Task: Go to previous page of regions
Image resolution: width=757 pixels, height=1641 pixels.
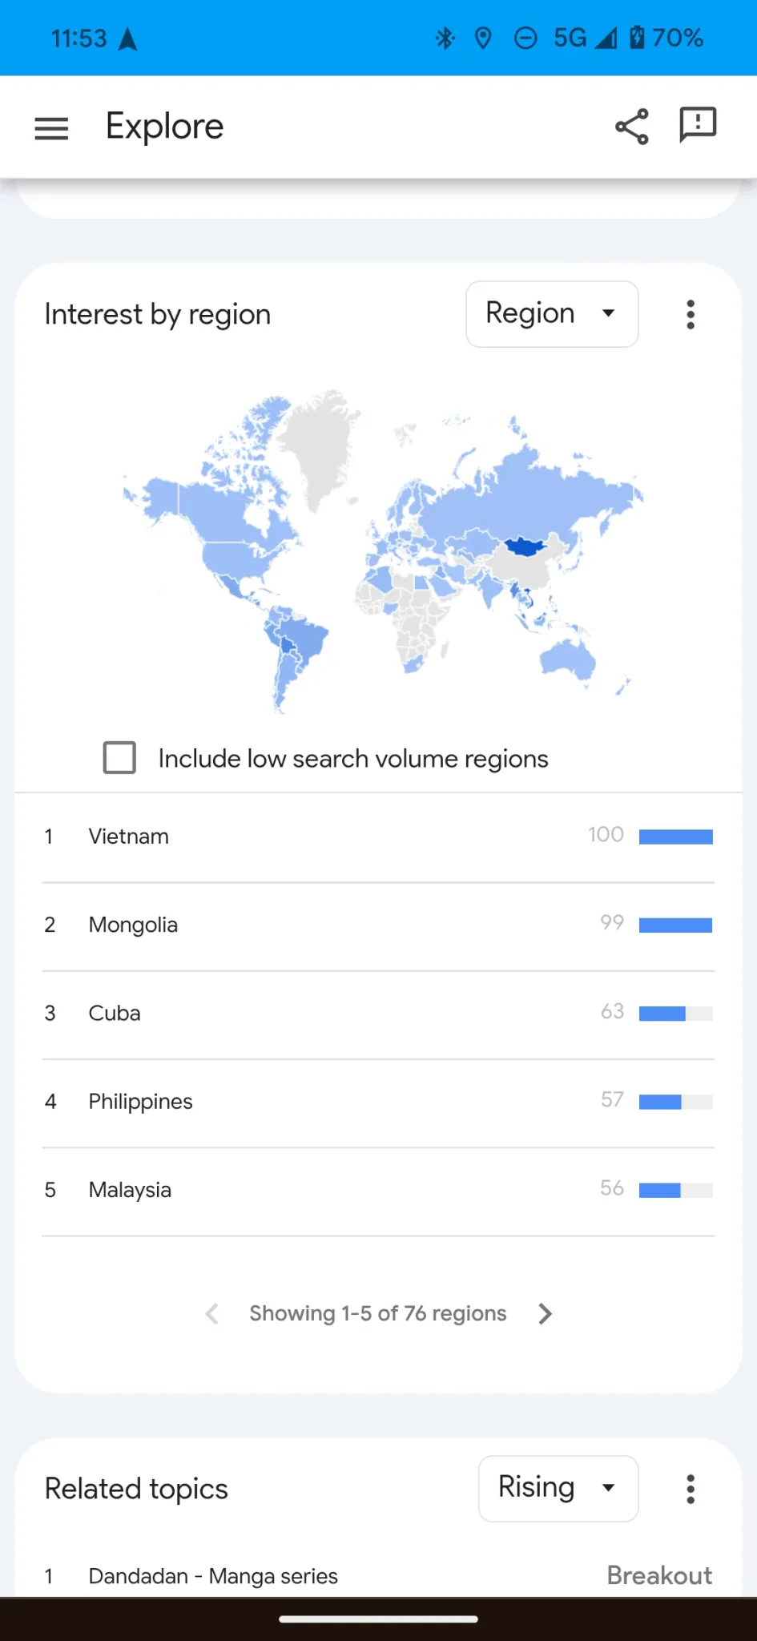Action: click(211, 1313)
